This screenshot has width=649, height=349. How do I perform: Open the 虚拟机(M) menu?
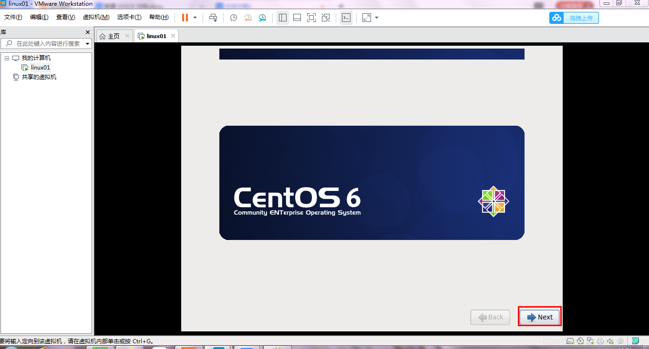point(96,17)
